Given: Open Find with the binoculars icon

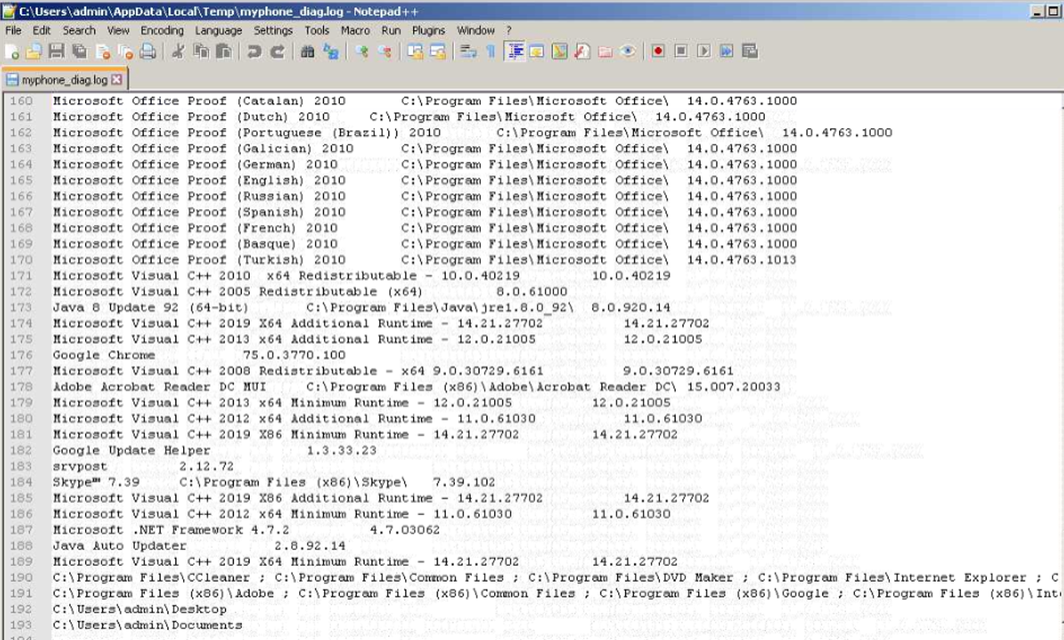Looking at the screenshot, I should point(307,52).
